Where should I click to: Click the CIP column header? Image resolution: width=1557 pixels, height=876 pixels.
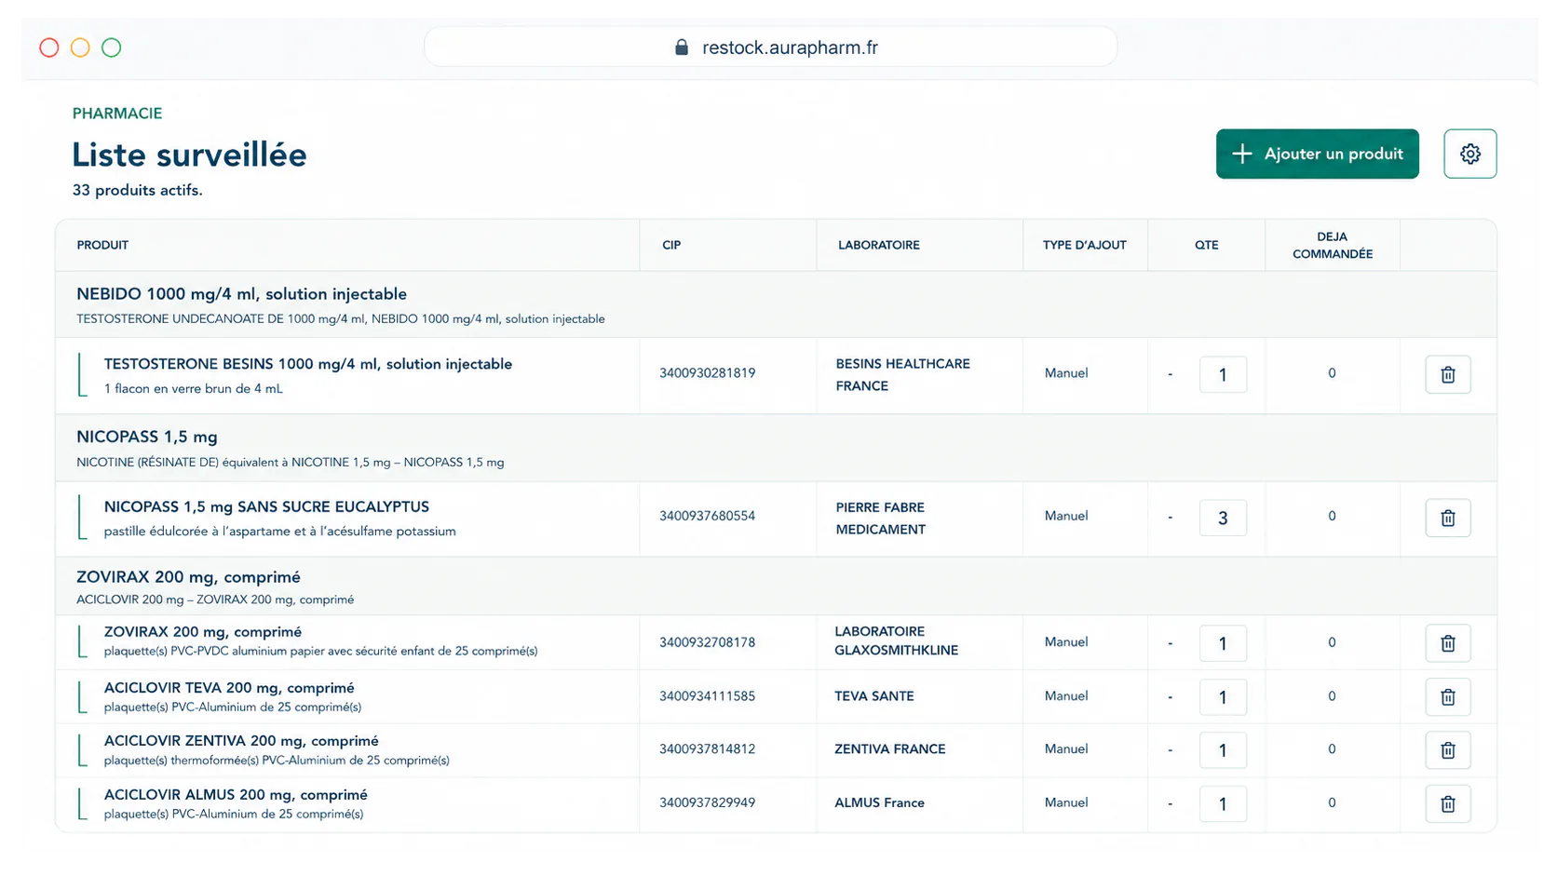[671, 245]
